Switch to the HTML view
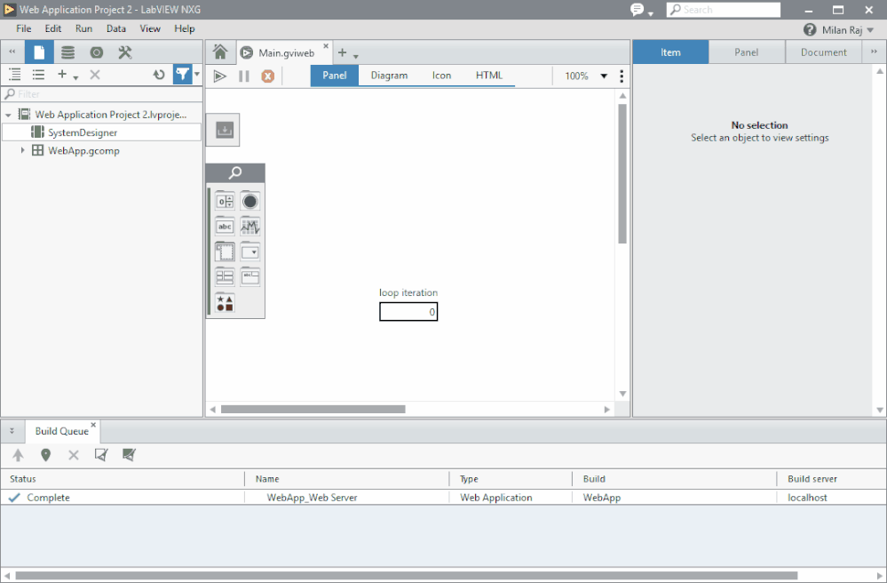The width and height of the screenshot is (887, 583). (489, 76)
